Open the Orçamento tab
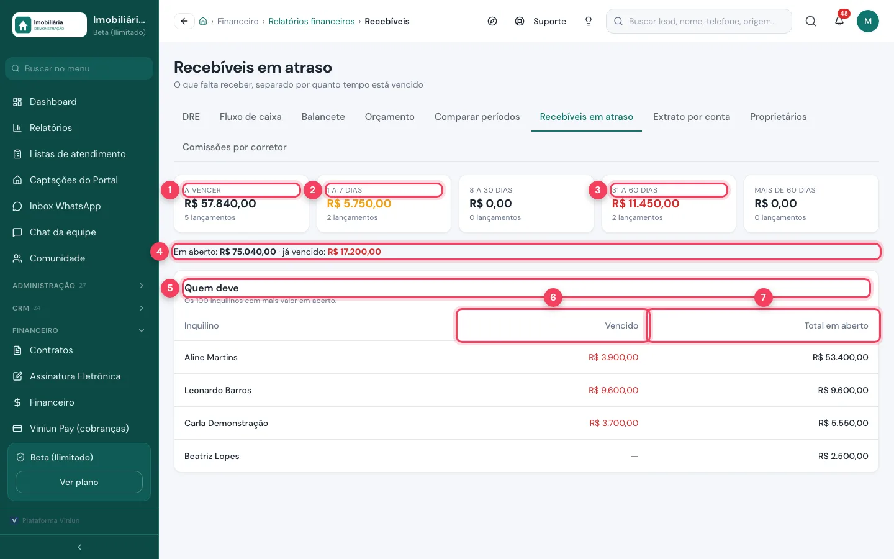The image size is (894, 559). pyautogui.click(x=390, y=117)
